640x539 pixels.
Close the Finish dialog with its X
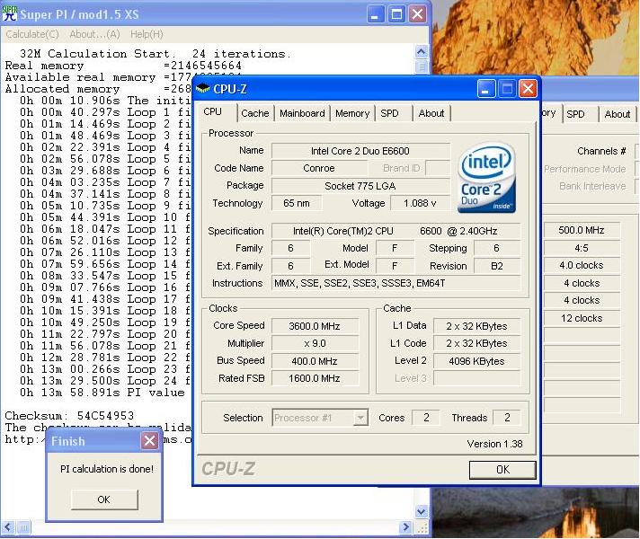(x=149, y=441)
